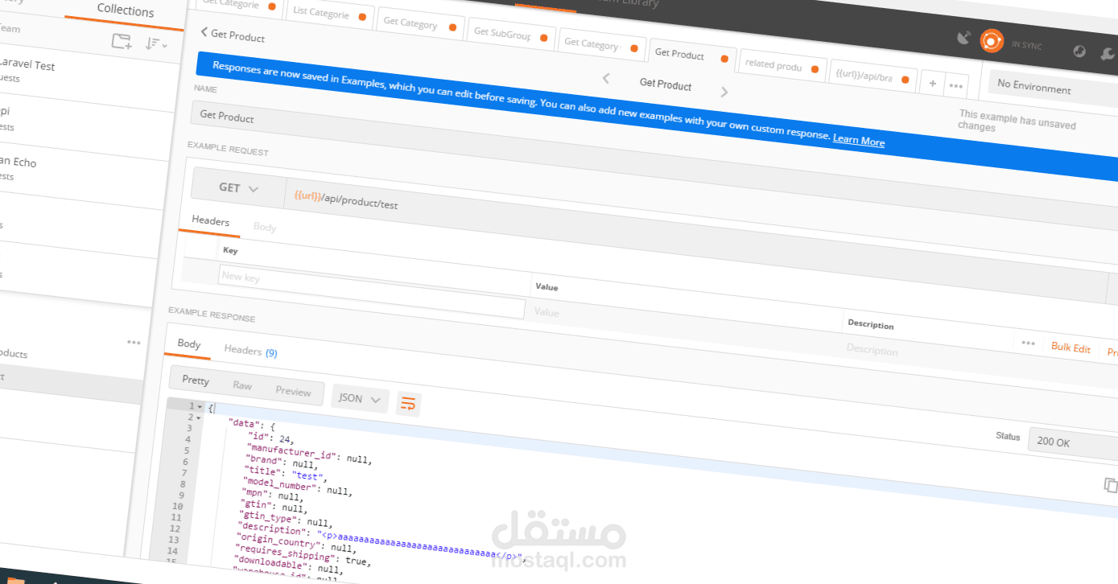1118x584 pixels.
Task: Open the List Categorie request tab
Action: [x=321, y=14]
